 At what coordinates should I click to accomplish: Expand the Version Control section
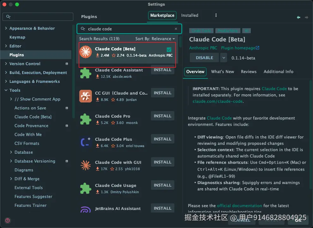coord(6,64)
